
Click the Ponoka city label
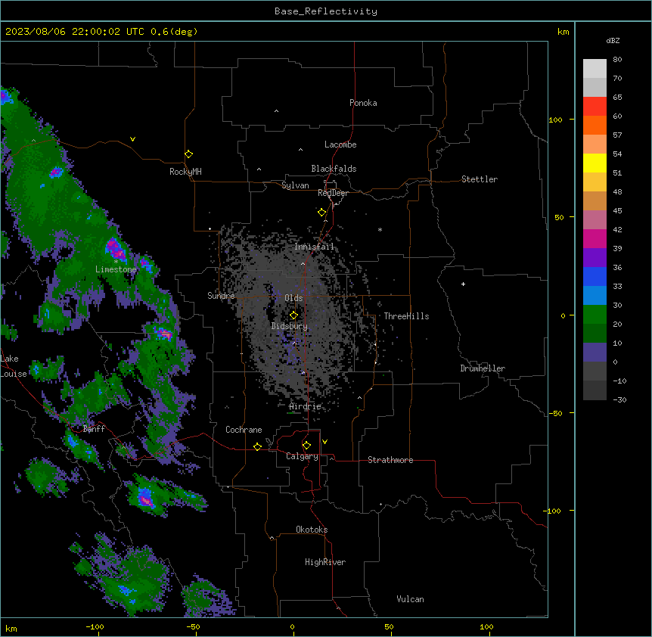click(363, 103)
